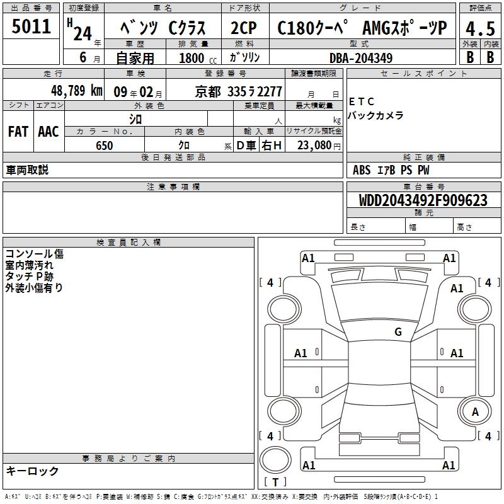Image resolution: width=504 pixels, height=504 pixels.
Task: Select the engine displacement 1800 cc
Action: [x=198, y=58]
